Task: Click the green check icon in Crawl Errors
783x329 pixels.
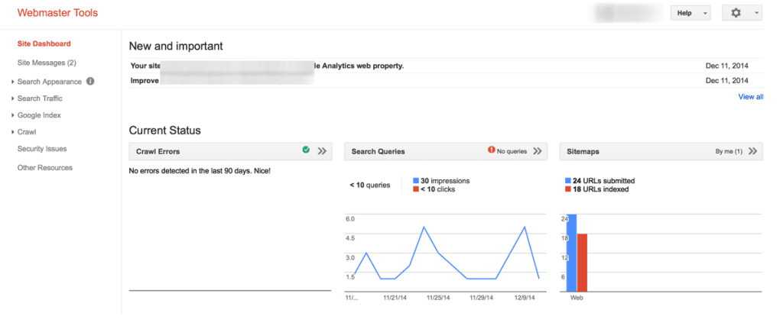Action: click(x=306, y=150)
